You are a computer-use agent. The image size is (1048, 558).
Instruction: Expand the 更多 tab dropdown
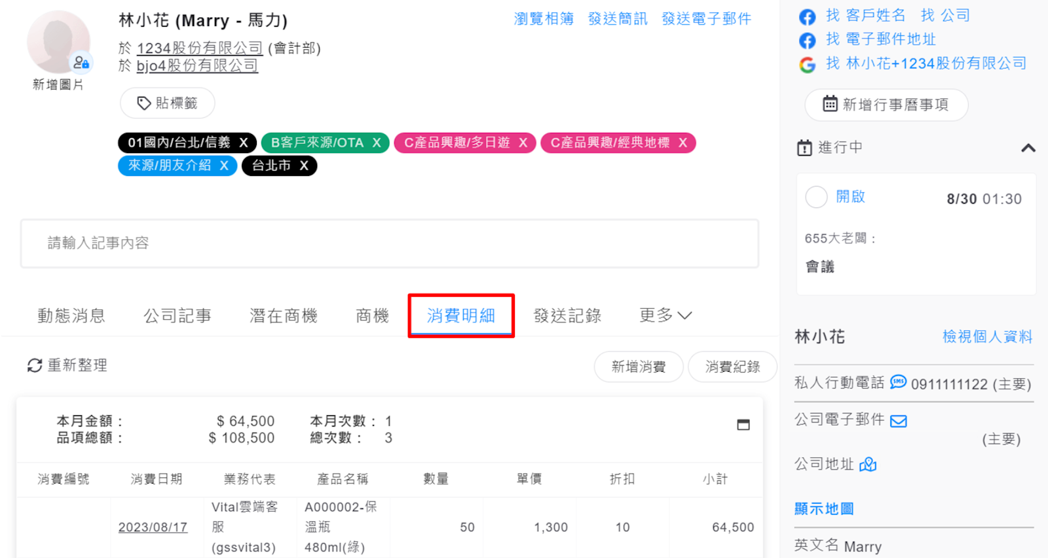pyautogui.click(x=665, y=316)
